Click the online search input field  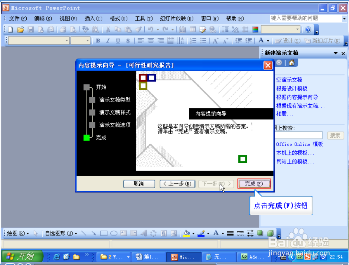tap(298, 135)
